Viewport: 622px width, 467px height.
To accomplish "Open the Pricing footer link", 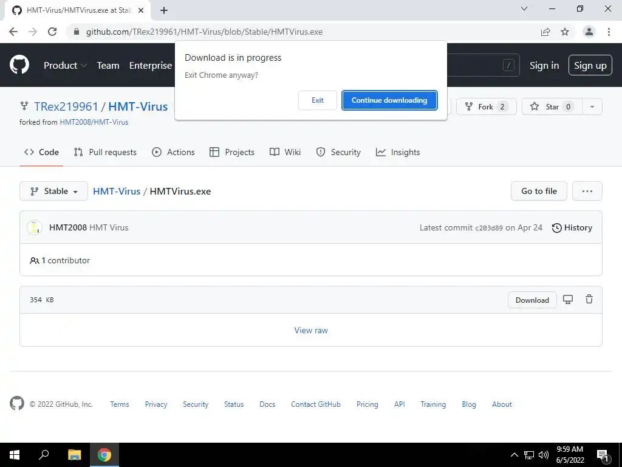I will point(367,404).
